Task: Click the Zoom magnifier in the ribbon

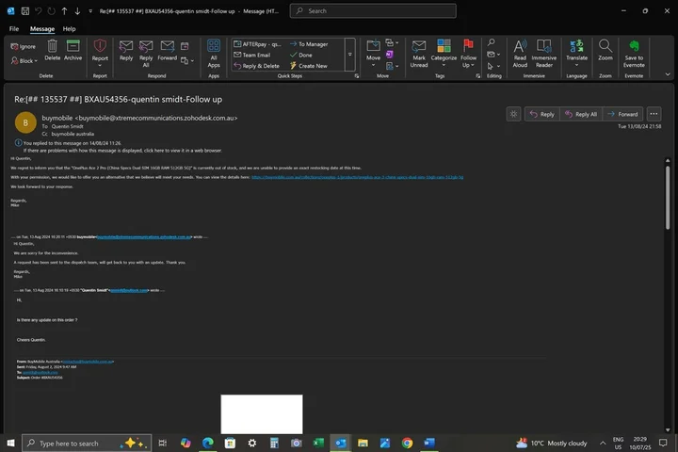Action: [x=605, y=50]
